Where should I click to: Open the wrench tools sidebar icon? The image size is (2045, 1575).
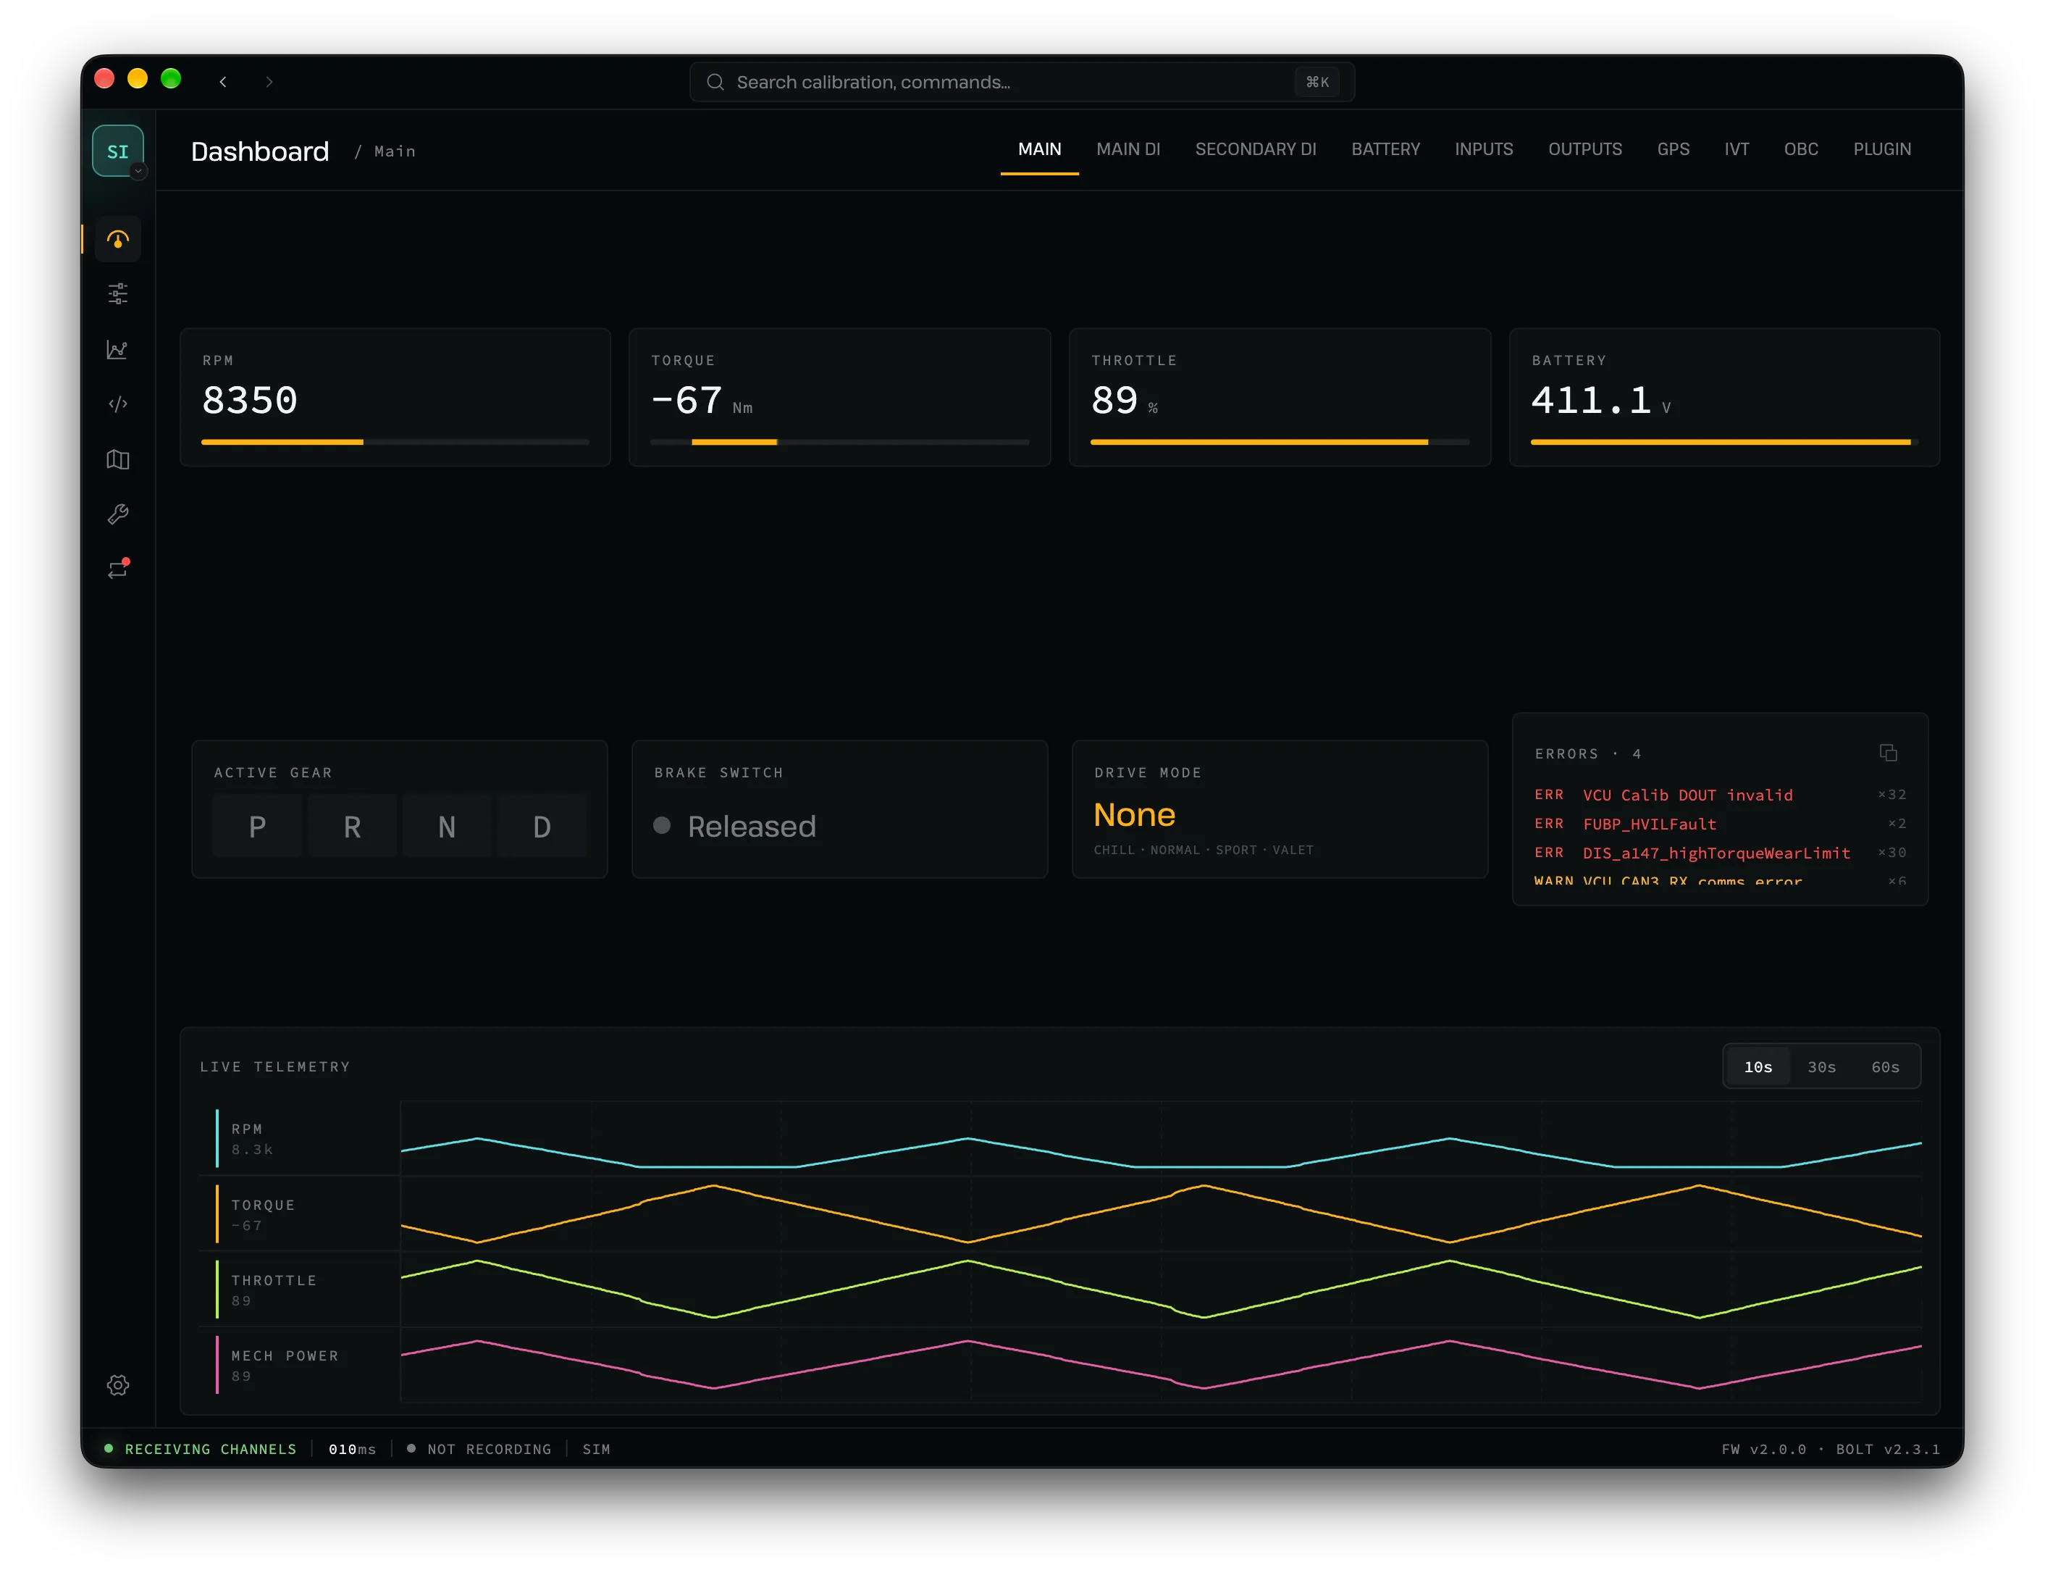coord(118,514)
